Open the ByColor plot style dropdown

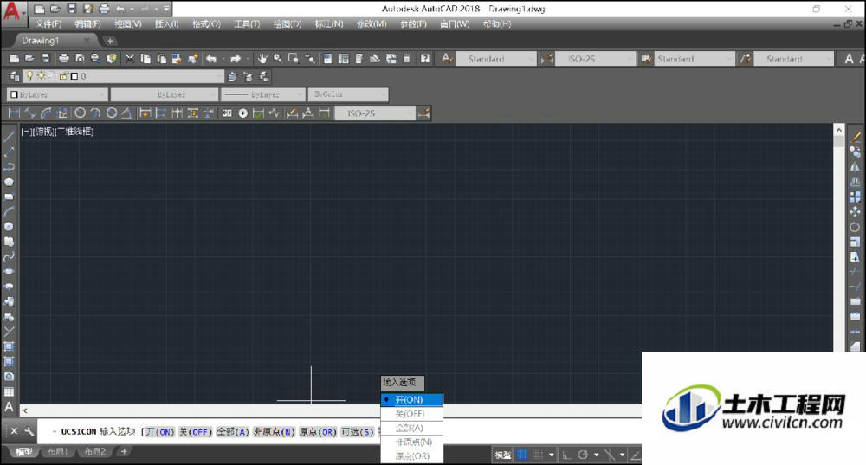point(348,94)
